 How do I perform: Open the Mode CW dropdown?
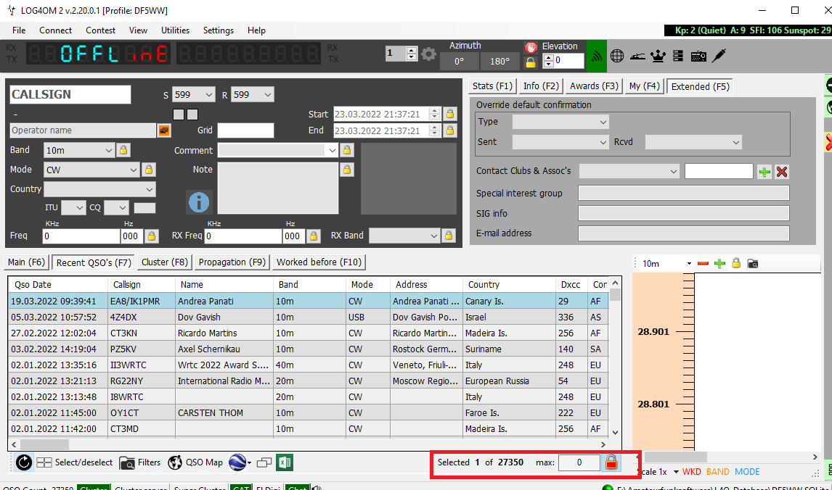[x=133, y=170]
